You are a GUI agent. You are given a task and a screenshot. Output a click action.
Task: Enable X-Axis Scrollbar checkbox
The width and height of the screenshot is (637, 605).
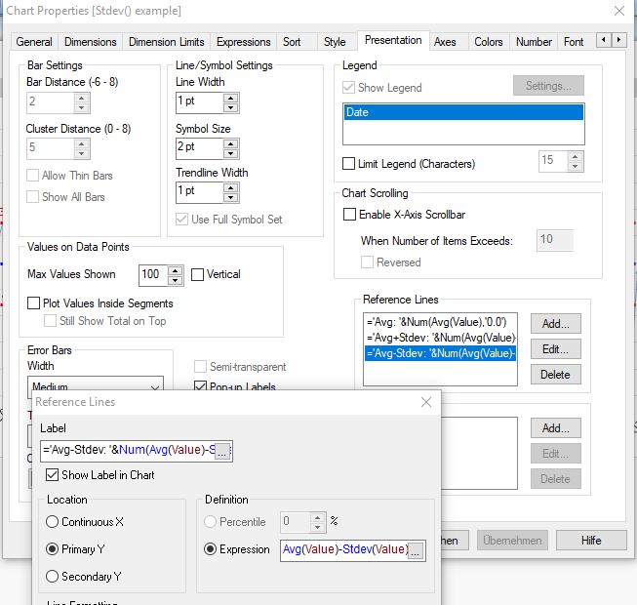[349, 215]
